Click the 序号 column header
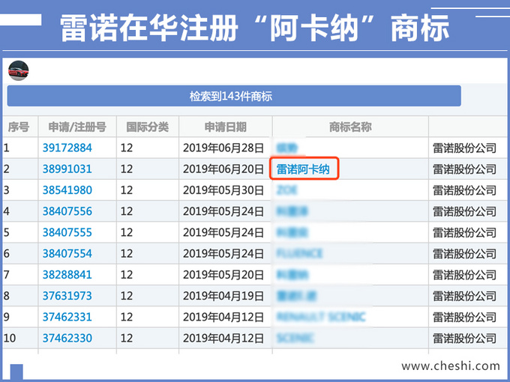The height and width of the screenshot is (382, 510). coord(19,127)
